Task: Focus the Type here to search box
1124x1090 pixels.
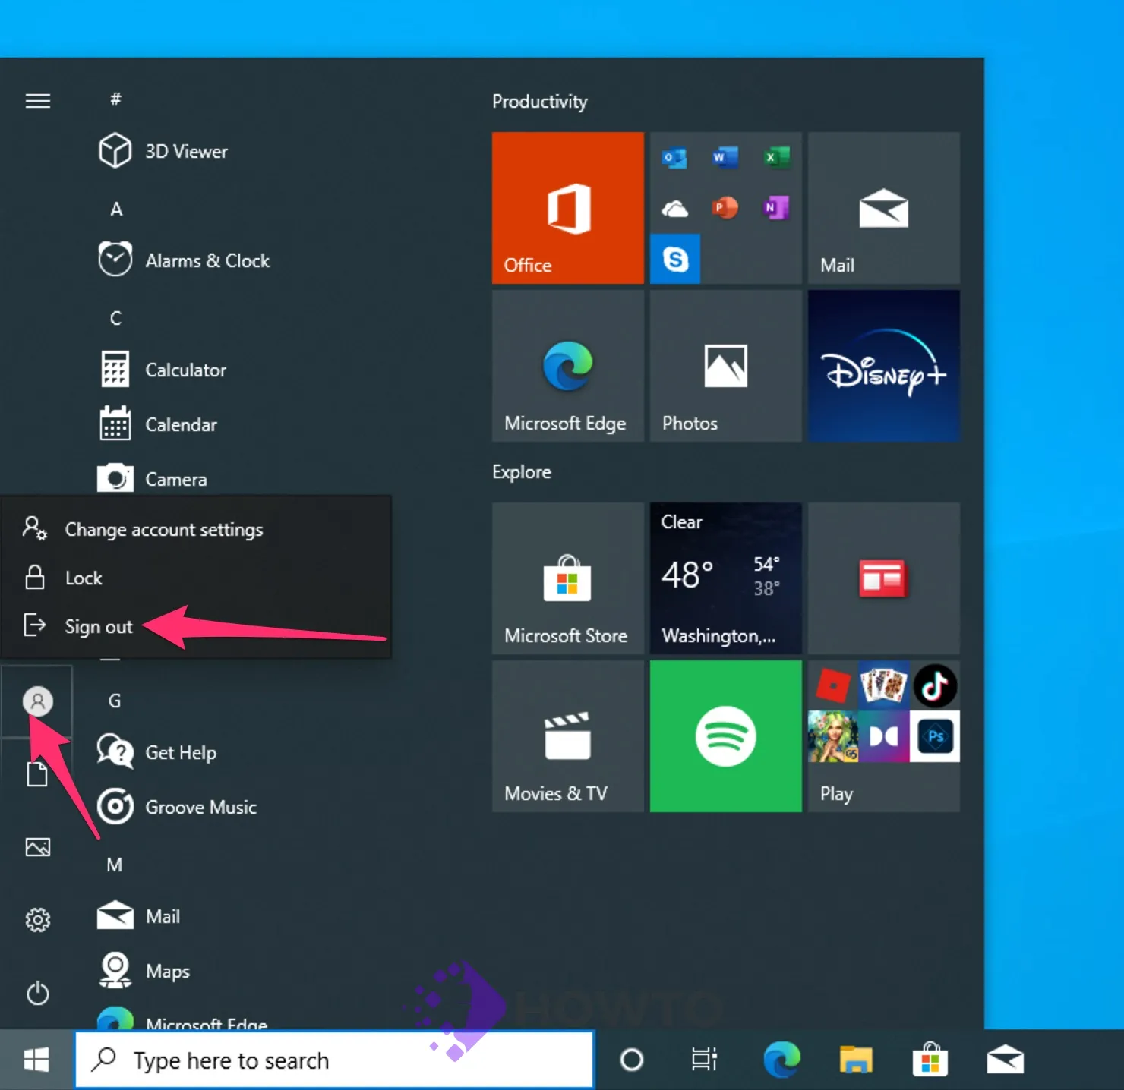Action: point(334,1060)
